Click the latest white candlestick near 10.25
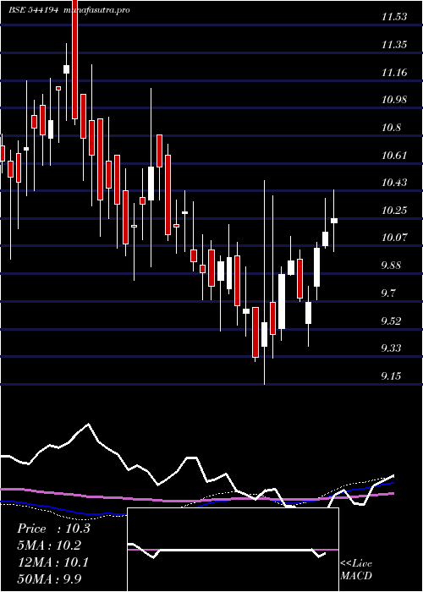Screen dimensions: 423x592 tap(334, 221)
